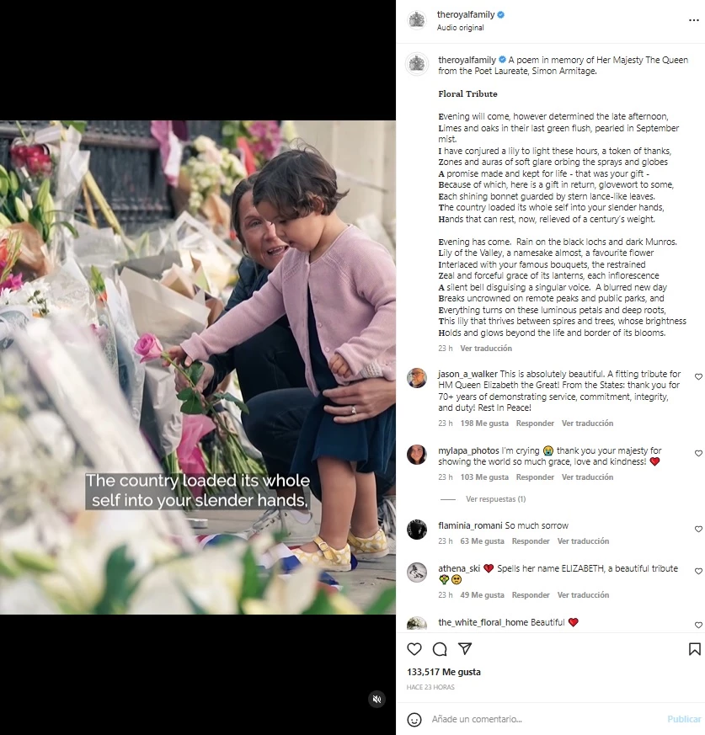Open jason_a_walker's profile avatar
705x735 pixels.
[417, 378]
